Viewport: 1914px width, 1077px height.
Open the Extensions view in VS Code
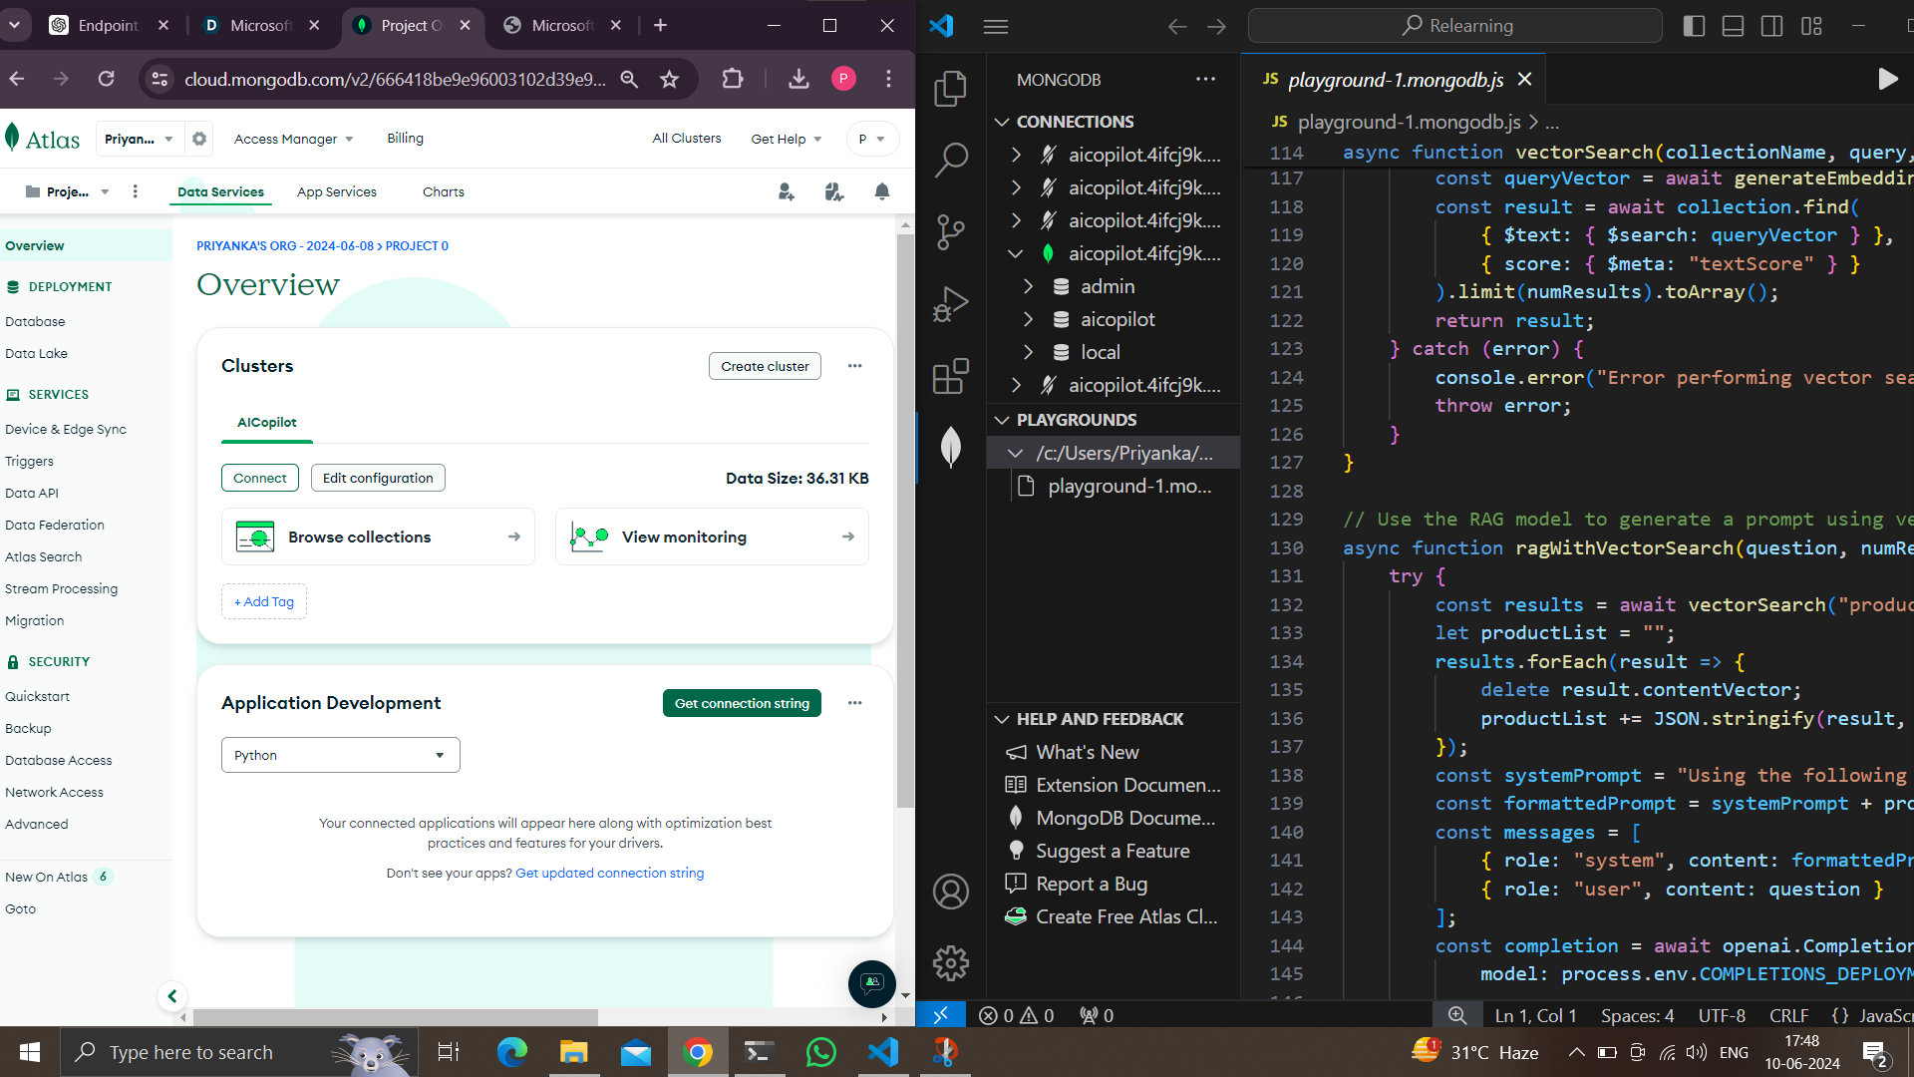[x=951, y=377]
